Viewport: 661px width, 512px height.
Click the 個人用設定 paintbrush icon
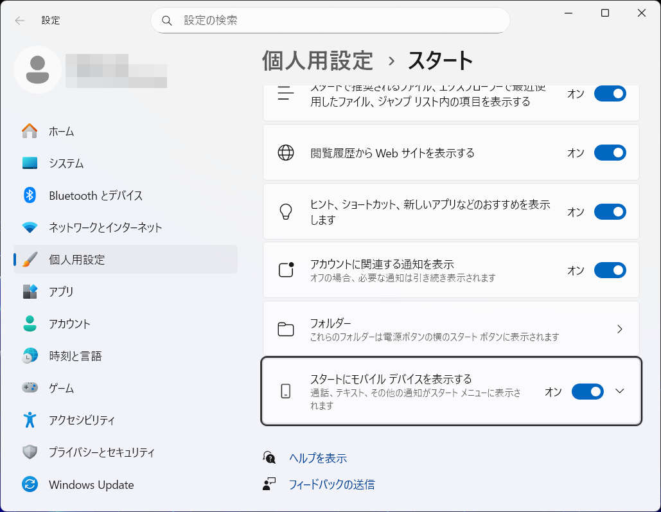click(30, 260)
